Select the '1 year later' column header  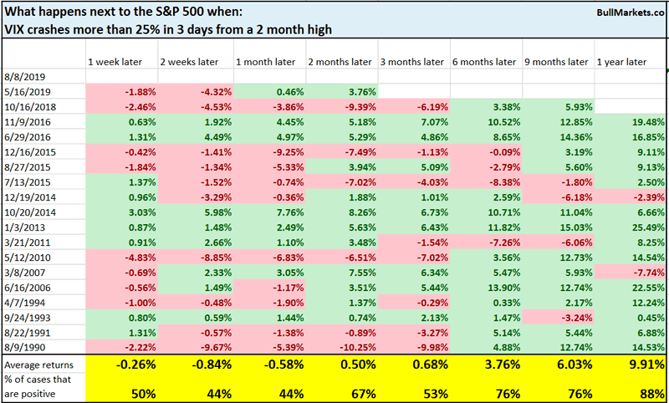coord(626,61)
